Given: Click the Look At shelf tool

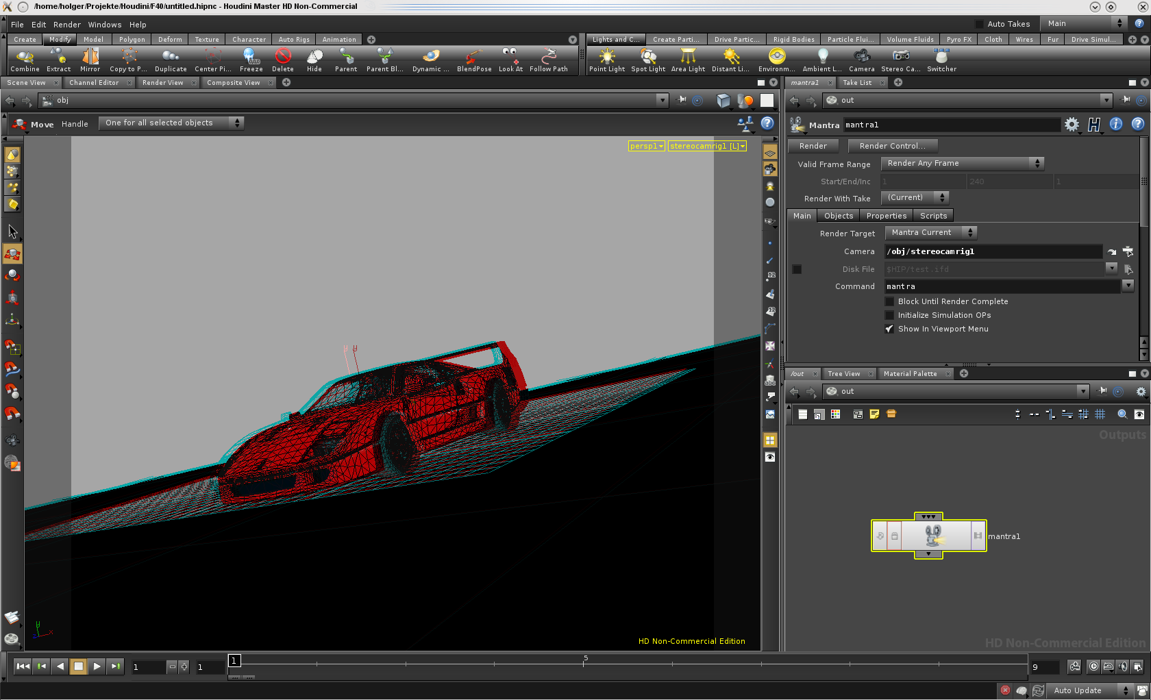Looking at the screenshot, I should tap(510, 60).
